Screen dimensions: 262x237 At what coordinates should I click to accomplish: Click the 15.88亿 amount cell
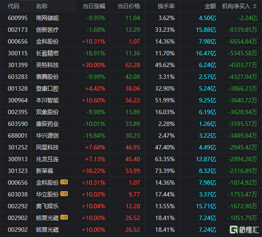tap(206, 30)
